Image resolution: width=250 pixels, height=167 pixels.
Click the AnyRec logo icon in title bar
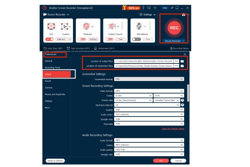[x=45, y=8]
